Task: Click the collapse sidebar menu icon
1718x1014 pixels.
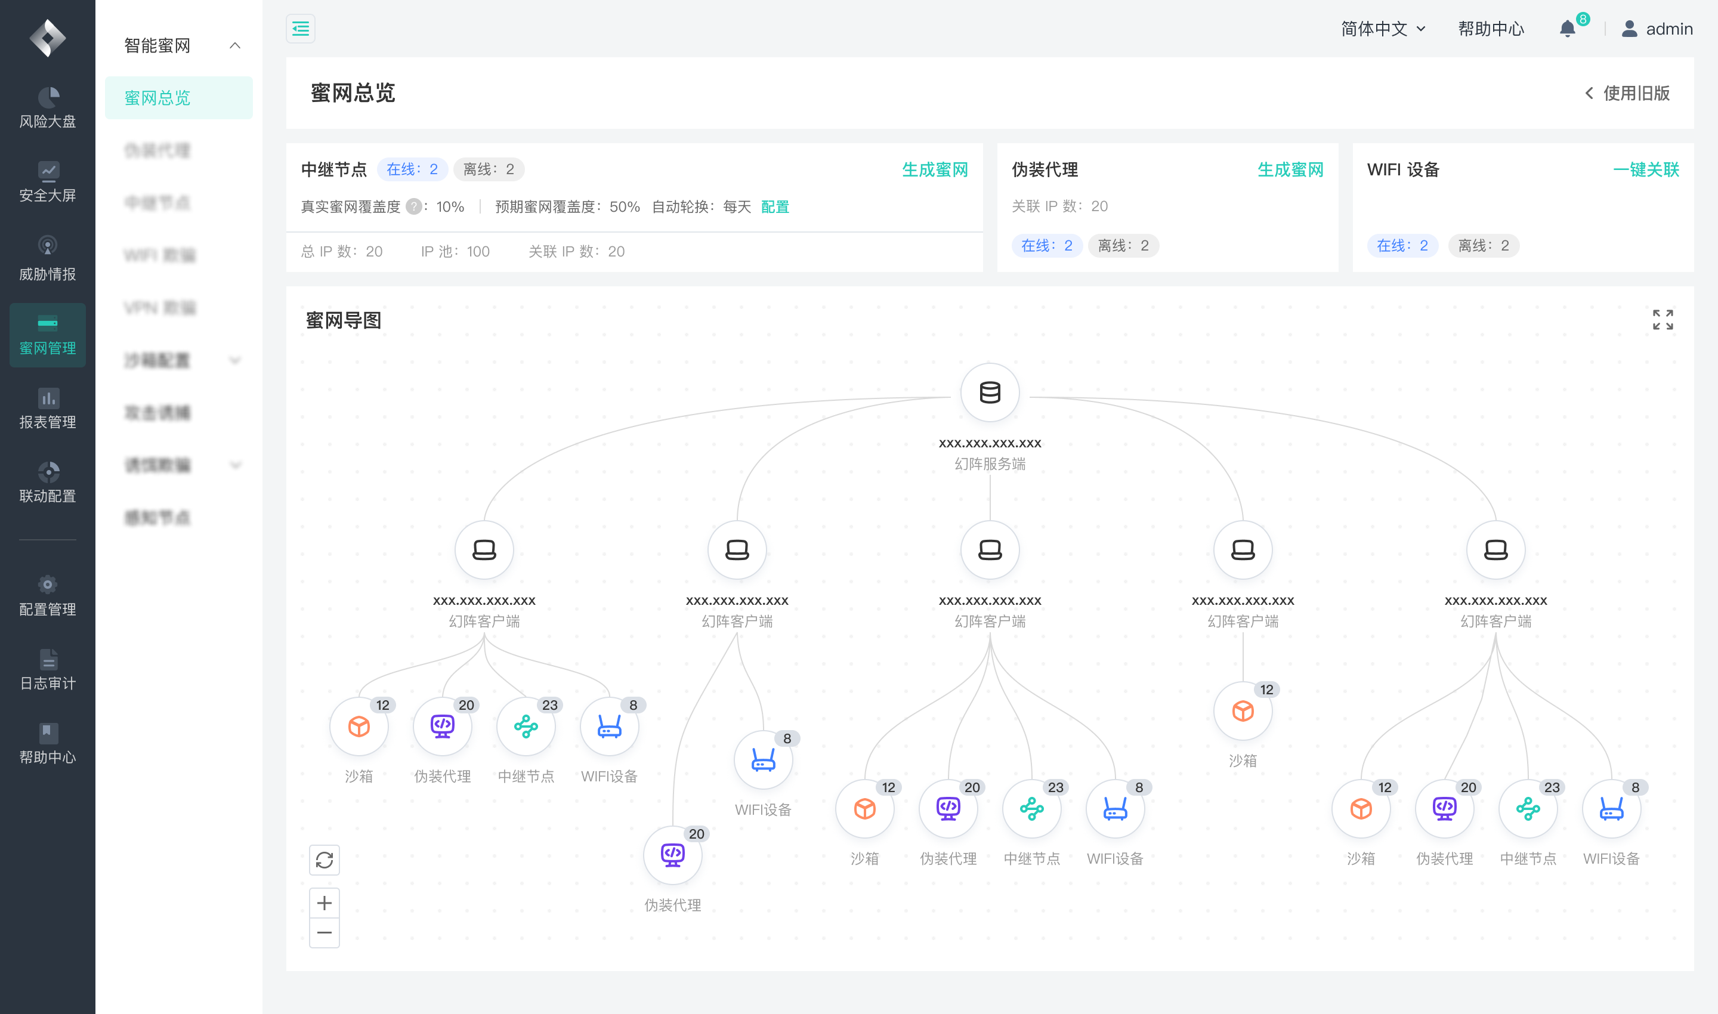Action: (300, 29)
